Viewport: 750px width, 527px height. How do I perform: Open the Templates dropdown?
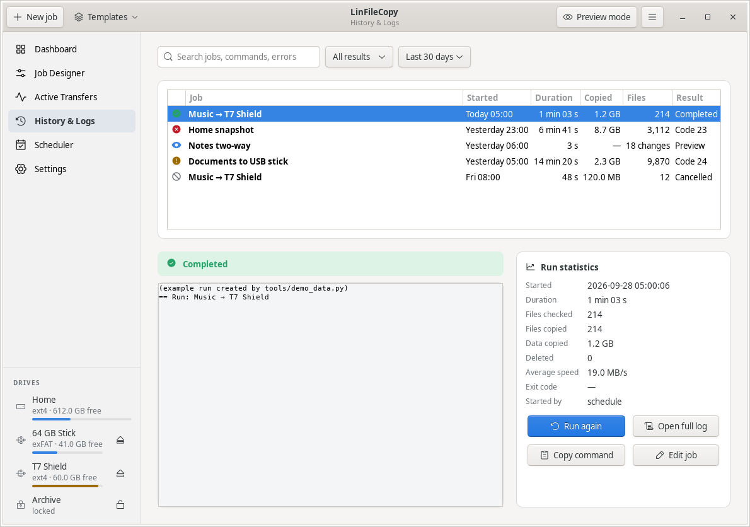click(106, 17)
